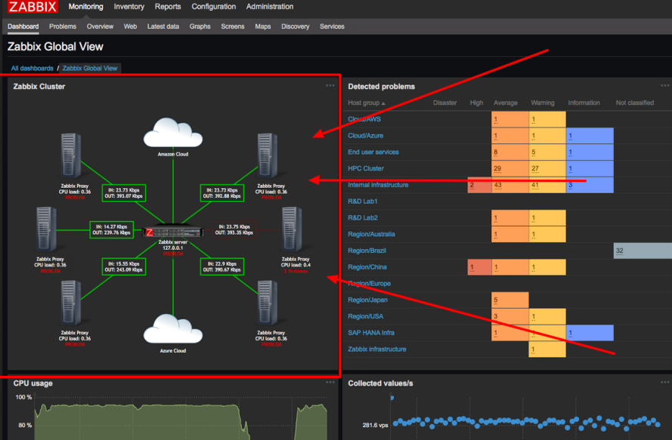Open the Maps submenu tab
Viewport: 672px width, 440px height.
click(x=262, y=26)
